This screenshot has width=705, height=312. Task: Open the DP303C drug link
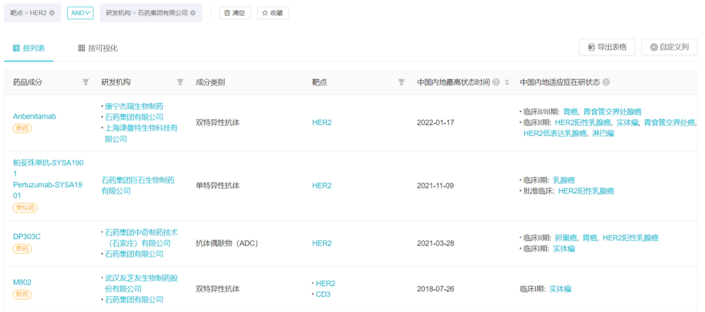point(27,236)
